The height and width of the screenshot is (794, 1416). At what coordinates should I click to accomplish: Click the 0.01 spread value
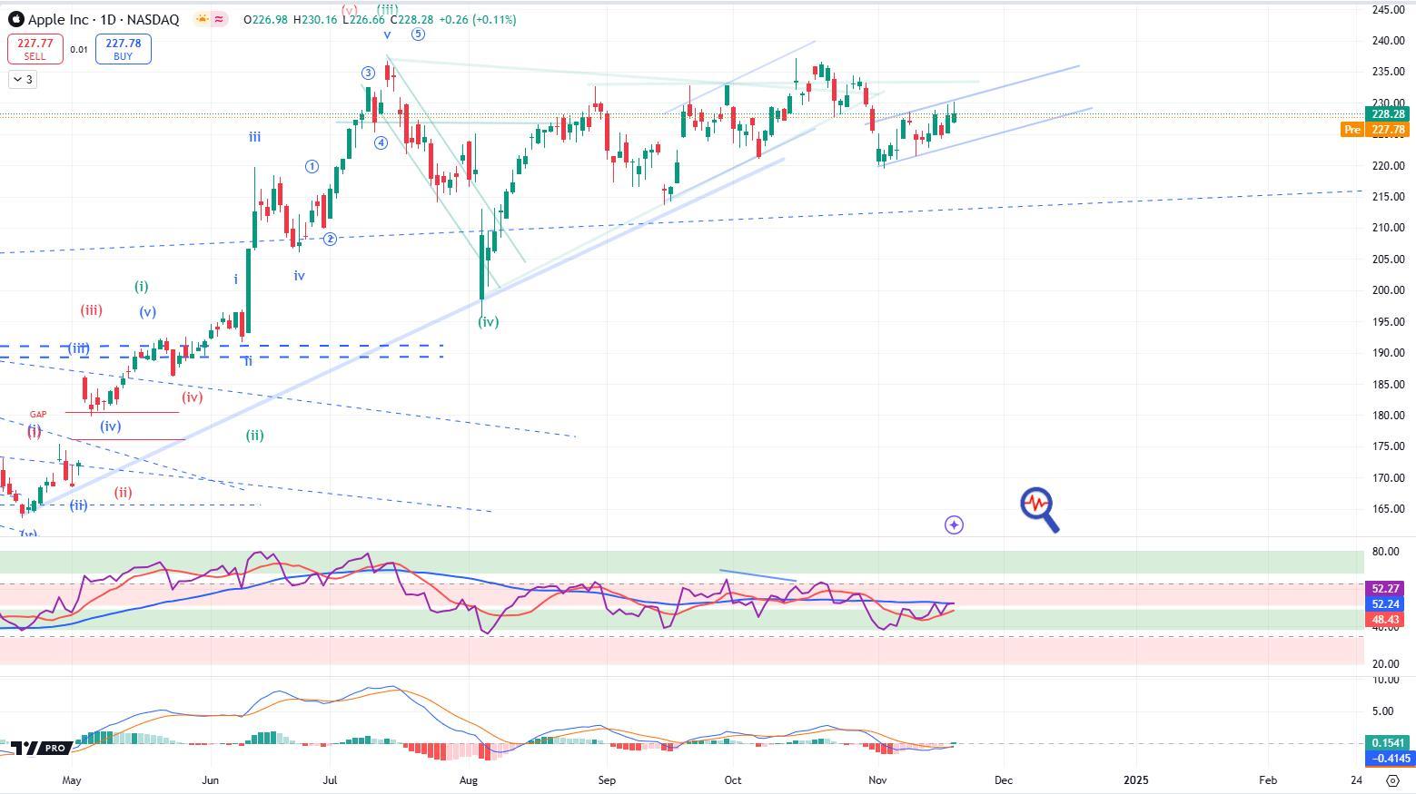tap(79, 50)
